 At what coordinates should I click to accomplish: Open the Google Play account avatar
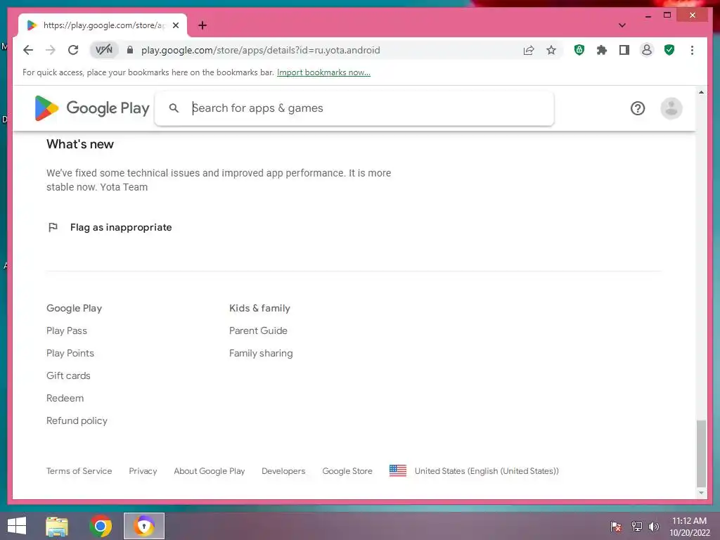[x=671, y=108]
